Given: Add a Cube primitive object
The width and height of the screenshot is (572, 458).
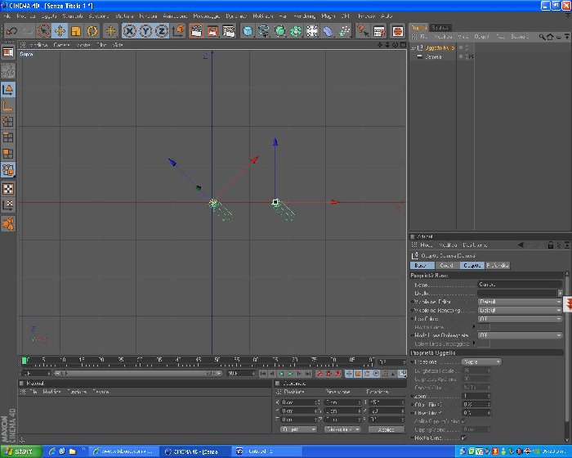Looking at the screenshot, I should coord(248,31).
